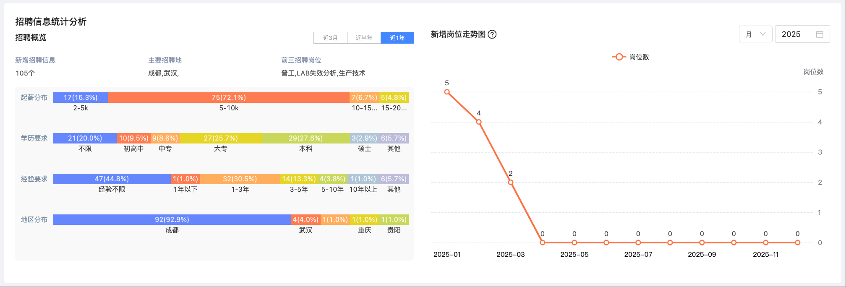Click the 地区分布 row label
This screenshot has width=846, height=287.
coord(34,219)
